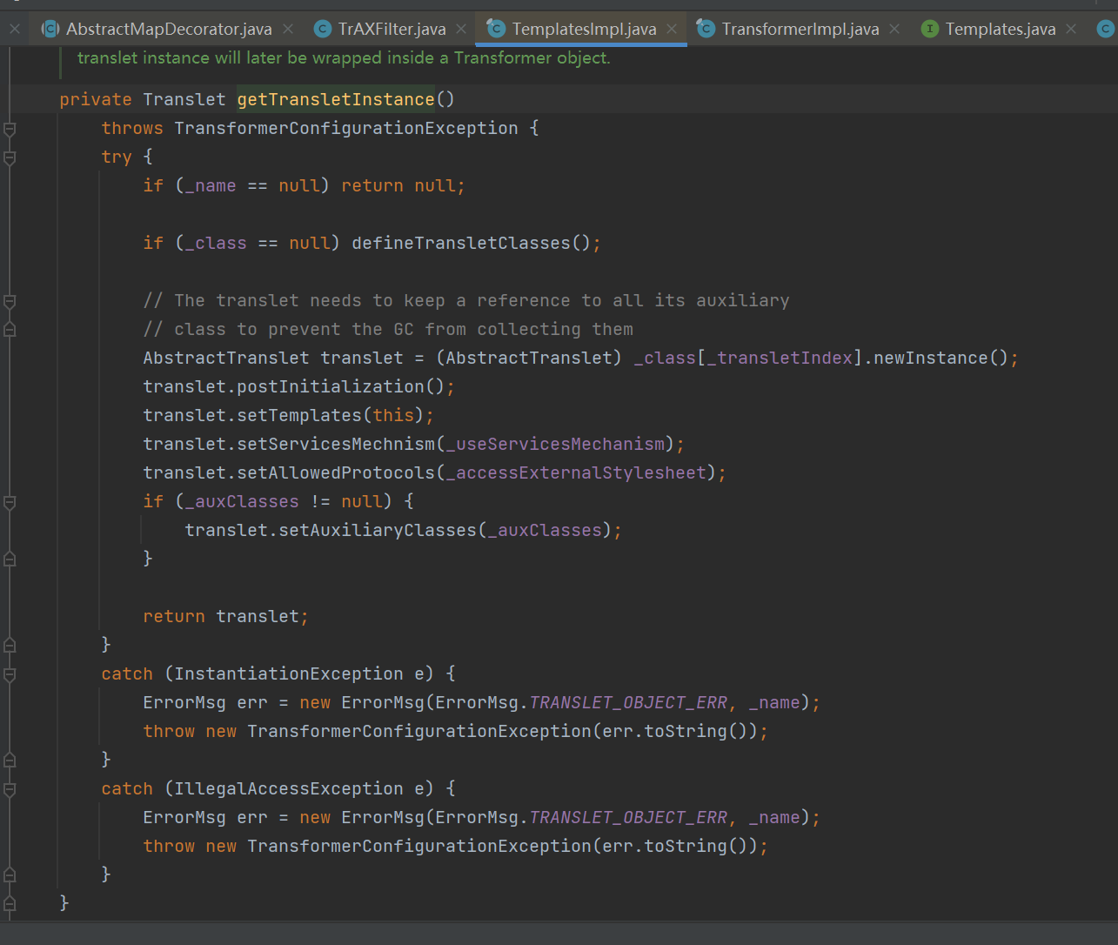
Task: Click the class icon on TrAXFilter.java tab
Action: tap(323, 29)
